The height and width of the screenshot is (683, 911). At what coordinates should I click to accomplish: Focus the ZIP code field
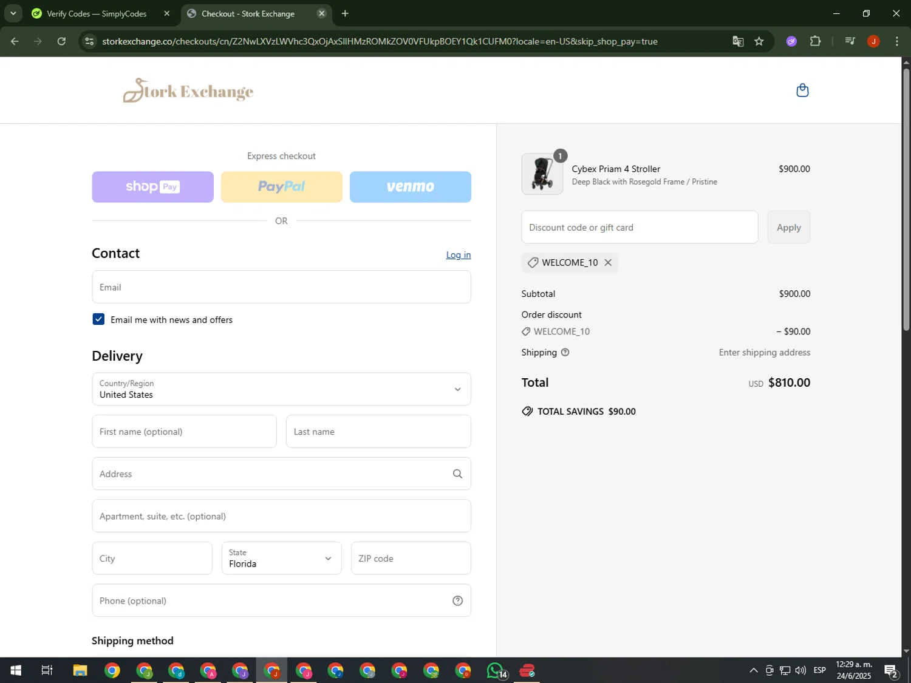411,558
